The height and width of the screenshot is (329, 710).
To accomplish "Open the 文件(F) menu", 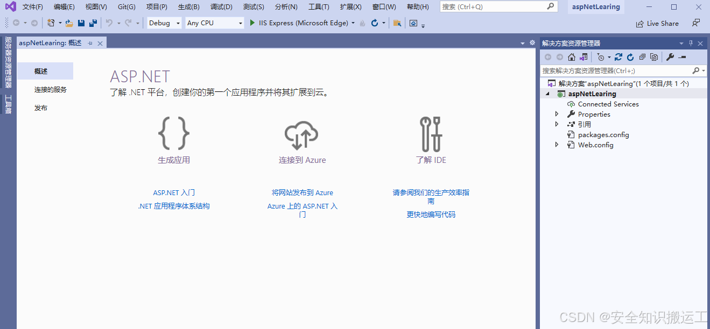I will pos(33,7).
